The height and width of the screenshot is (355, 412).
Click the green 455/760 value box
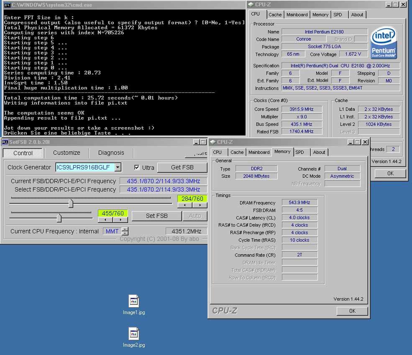click(113, 213)
